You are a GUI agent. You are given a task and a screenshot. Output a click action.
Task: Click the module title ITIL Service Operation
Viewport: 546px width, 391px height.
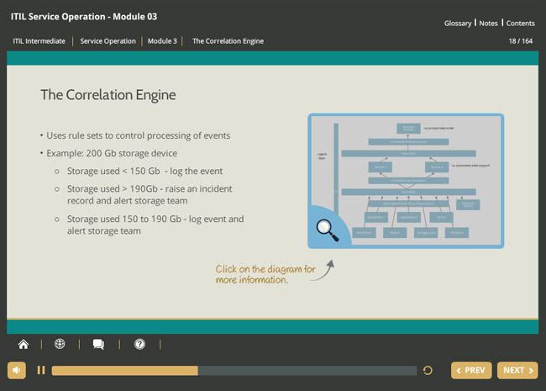[83, 17]
